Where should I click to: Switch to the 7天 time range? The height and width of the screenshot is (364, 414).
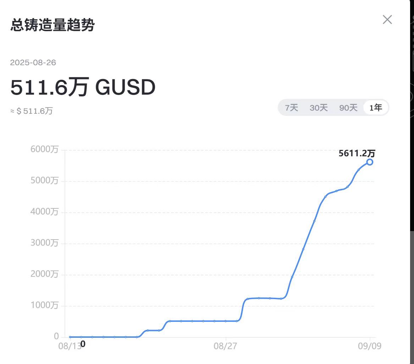tap(292, 108)
